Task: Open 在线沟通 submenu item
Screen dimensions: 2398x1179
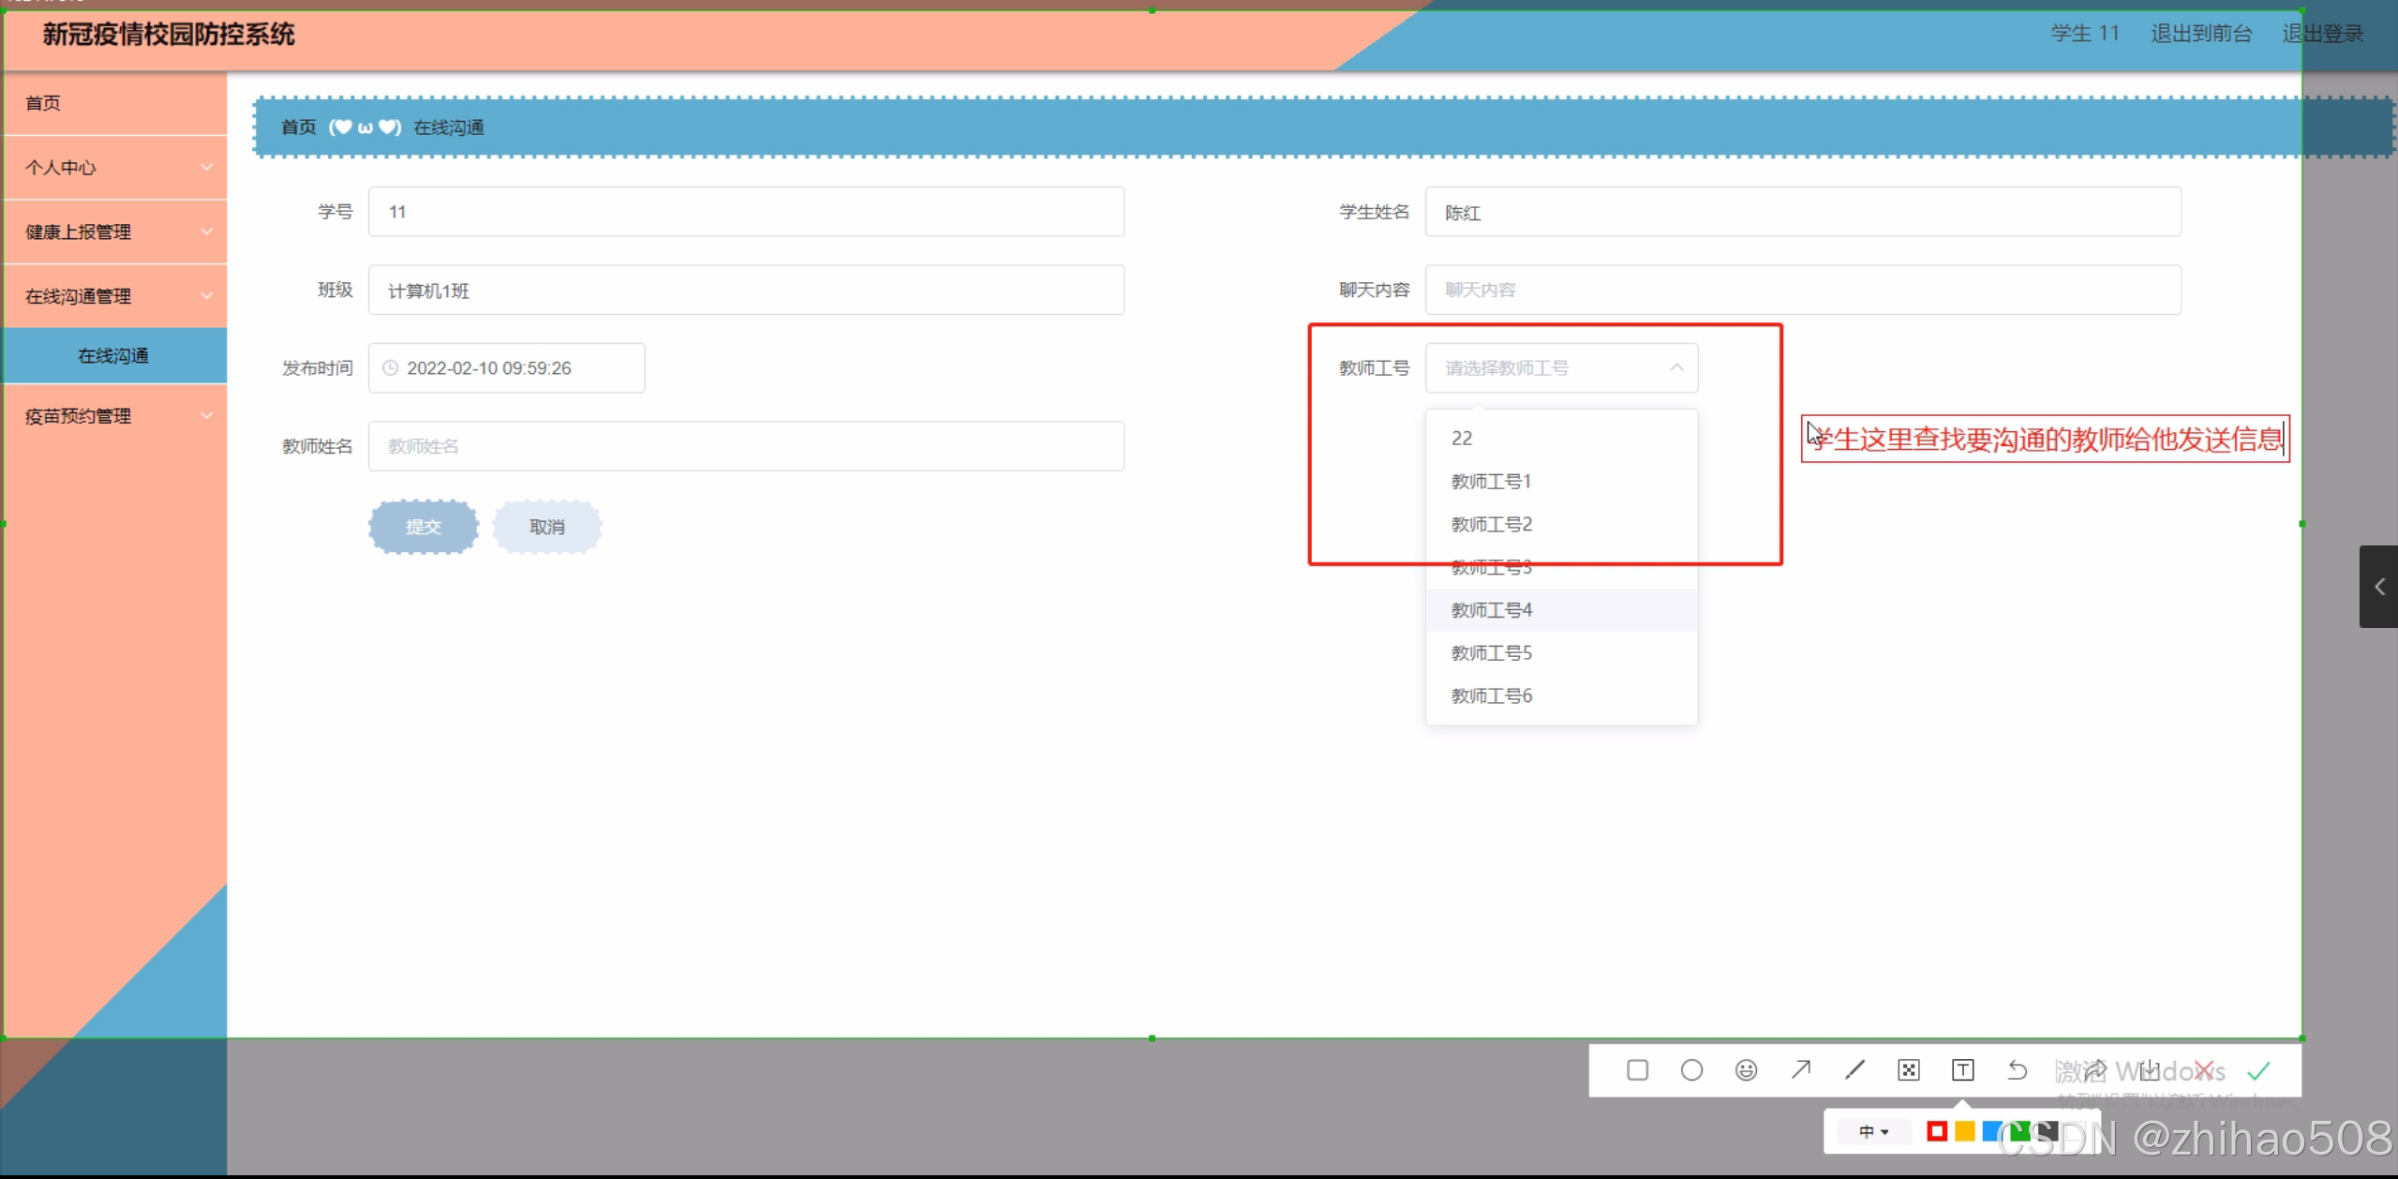Action: coord(113,356)
